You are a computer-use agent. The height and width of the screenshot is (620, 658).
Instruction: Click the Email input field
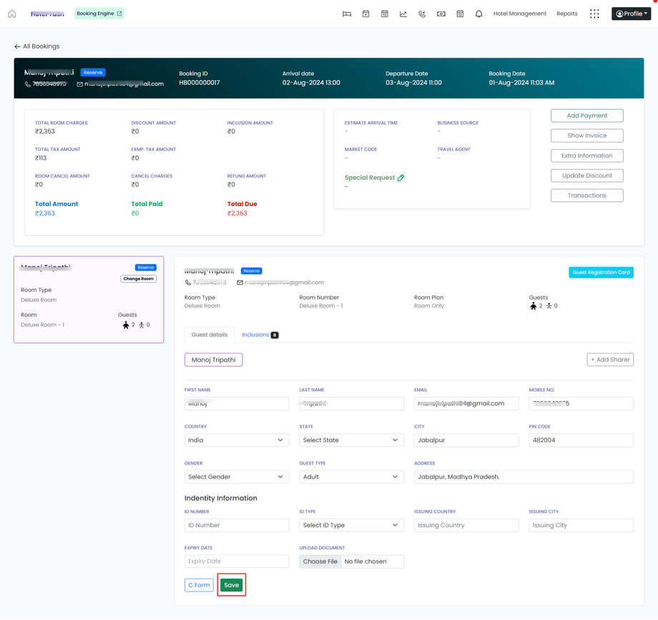point(466,404)
